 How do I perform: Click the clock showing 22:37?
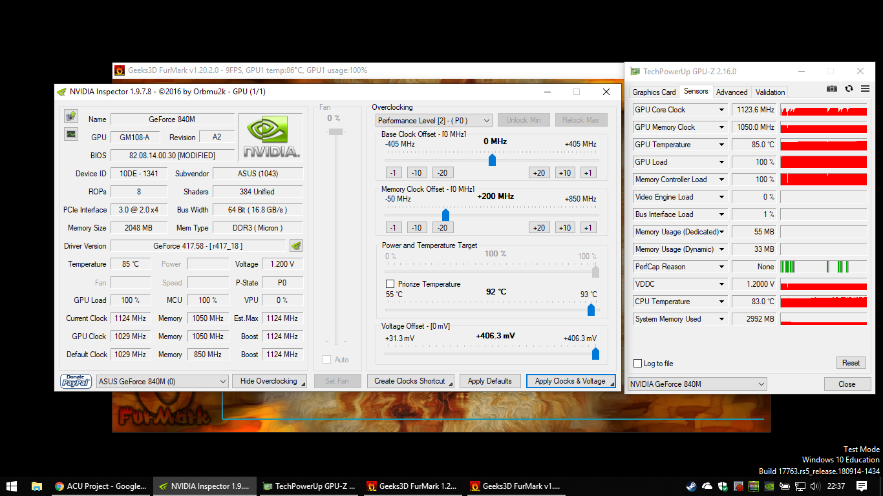tap(836, 486)
